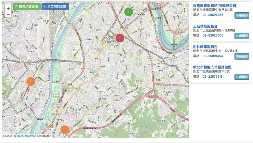Select the orange marker near 土城

pos(65,130)
